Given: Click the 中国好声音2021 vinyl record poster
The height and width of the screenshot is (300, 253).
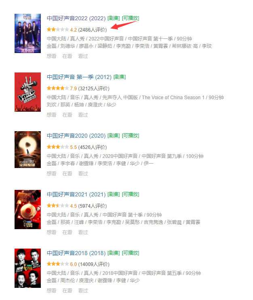Looking at the screenshot, I should click(x=28, y=209).
